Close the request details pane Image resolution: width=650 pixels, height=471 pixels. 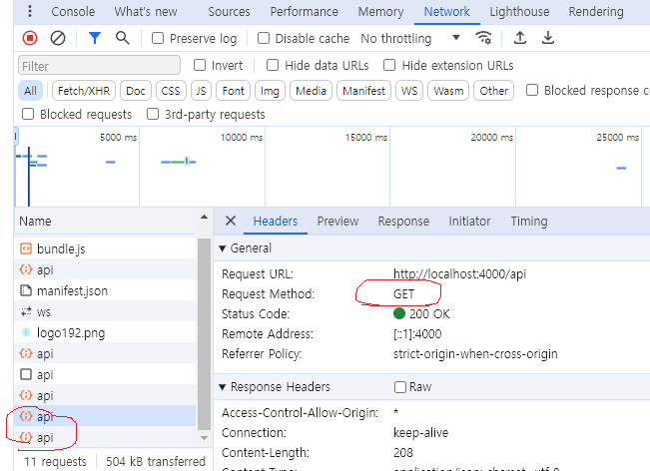click(231, 221)
